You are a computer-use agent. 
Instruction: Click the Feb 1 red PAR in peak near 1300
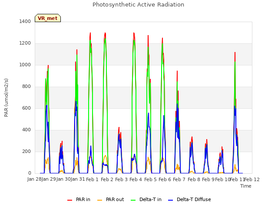[90, 33]
